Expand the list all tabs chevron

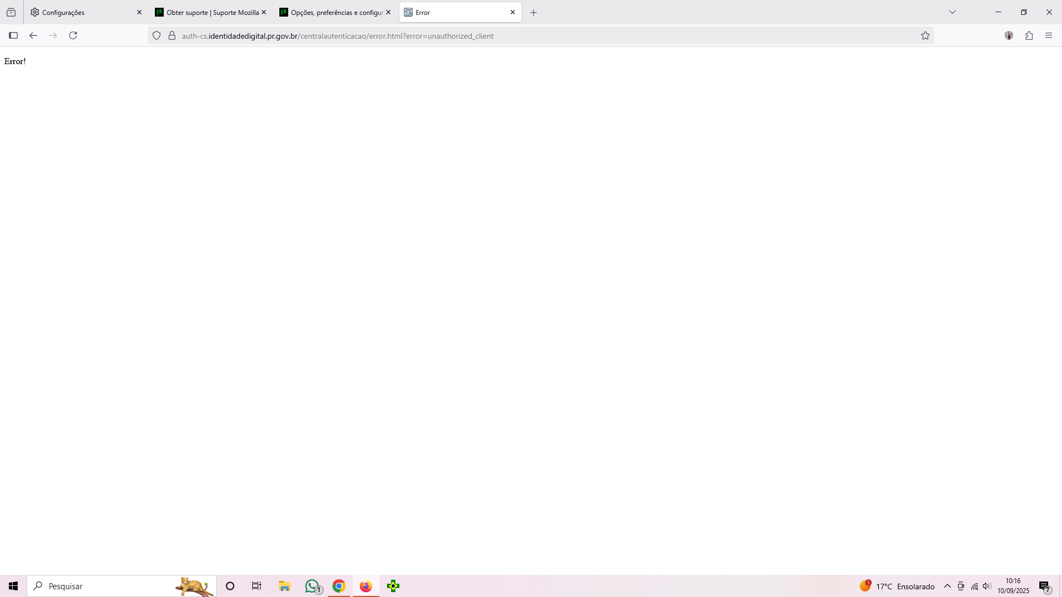pos(952,12)
